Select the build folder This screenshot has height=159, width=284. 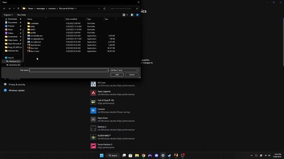click(32, 26)
